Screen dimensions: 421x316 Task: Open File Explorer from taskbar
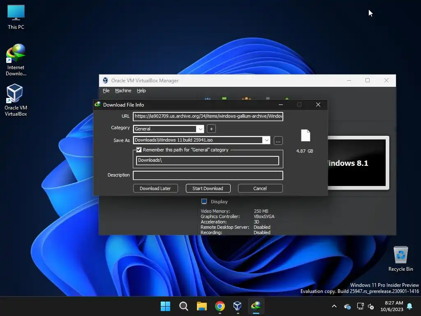(201, 306)
